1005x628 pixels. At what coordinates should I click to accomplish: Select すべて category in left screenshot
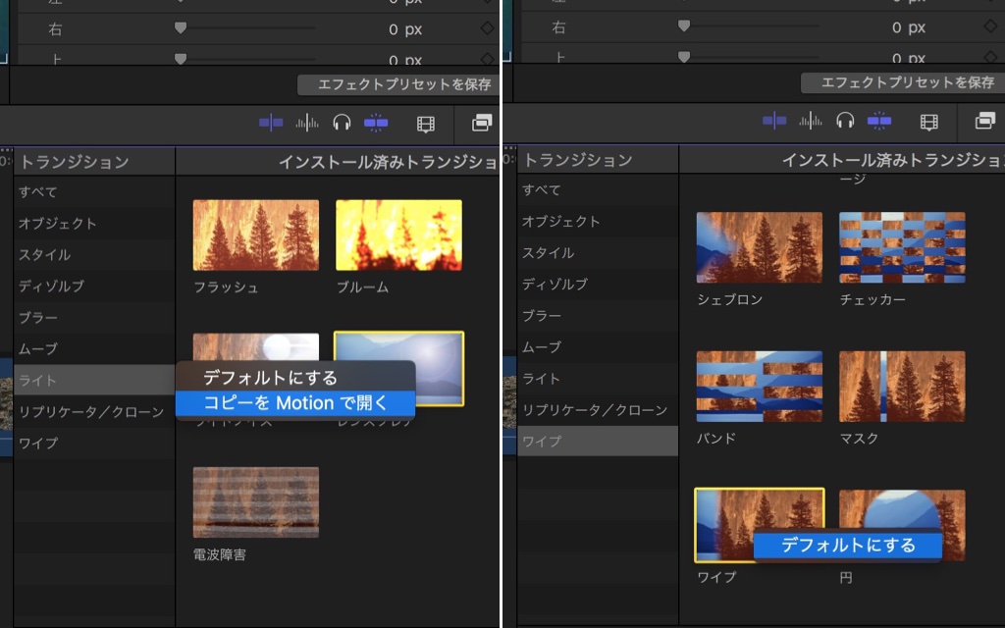[x=93, y=191]
